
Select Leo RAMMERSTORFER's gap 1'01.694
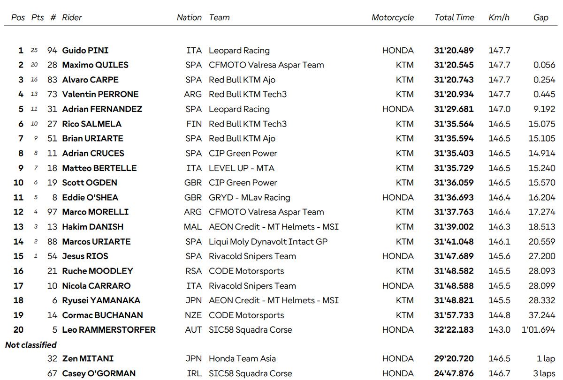538,330
